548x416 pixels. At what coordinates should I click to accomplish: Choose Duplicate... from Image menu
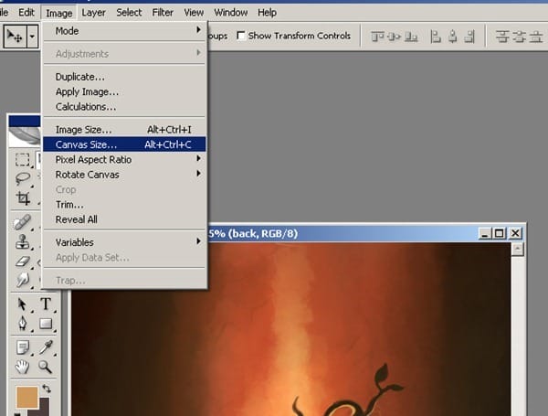pyautogui.click(x=124, y=77)
